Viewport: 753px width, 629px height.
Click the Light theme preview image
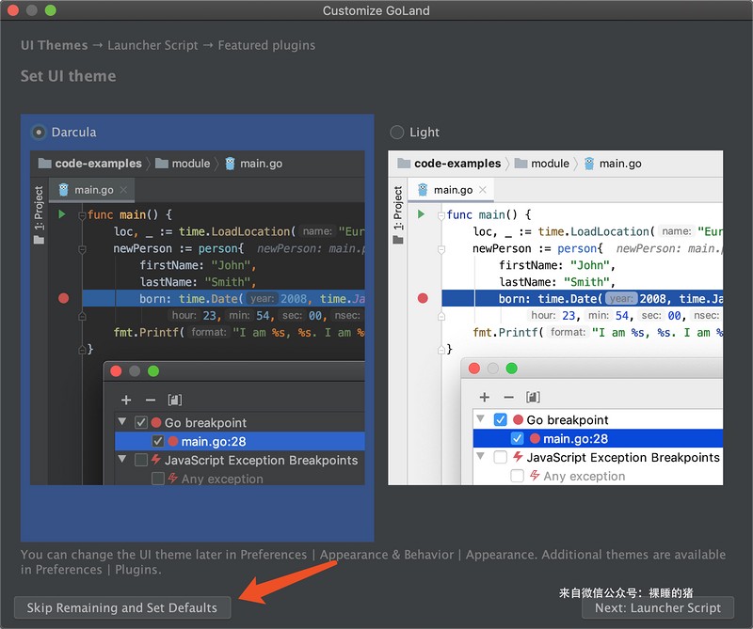(x=555, y=318)
